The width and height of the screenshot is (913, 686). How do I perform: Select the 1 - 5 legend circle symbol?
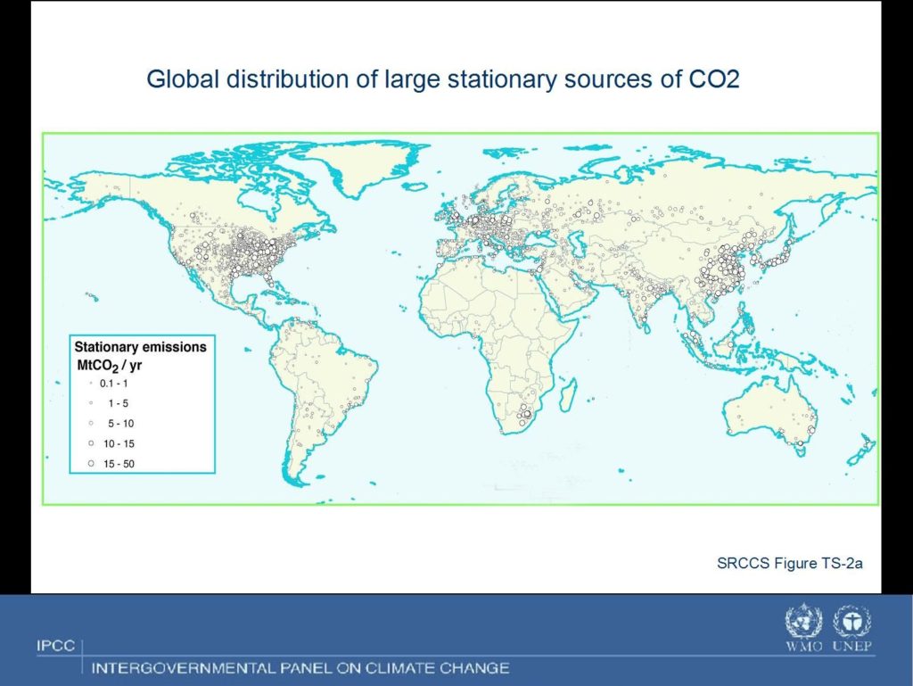[91, 403]
